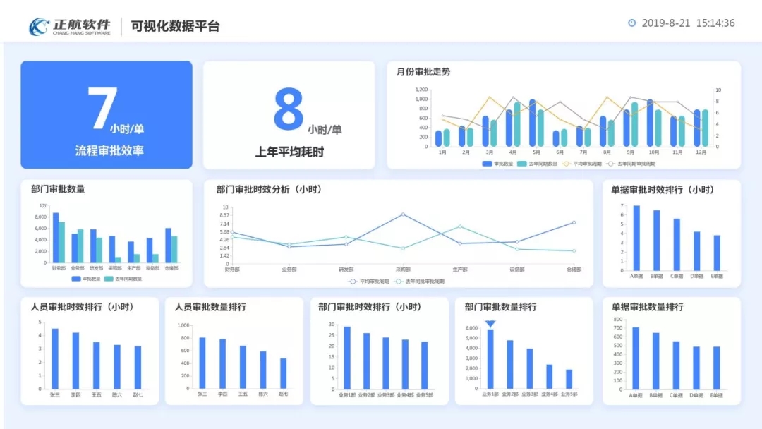
Task: Click the 张三 bar in 人员审批时效排行
Action: [x=55, y=358]
